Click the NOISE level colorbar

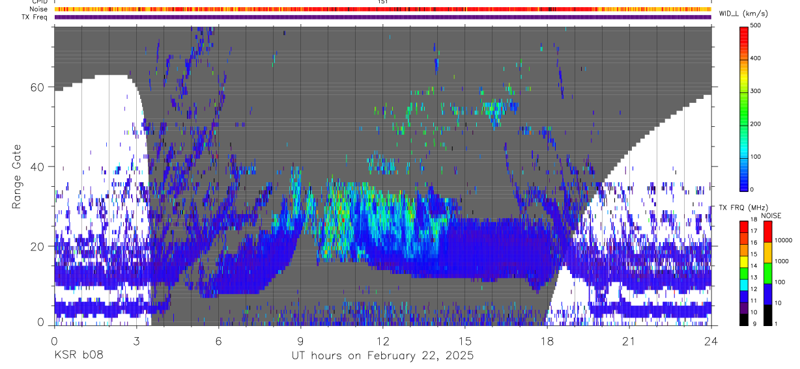[x=767, y=272]
